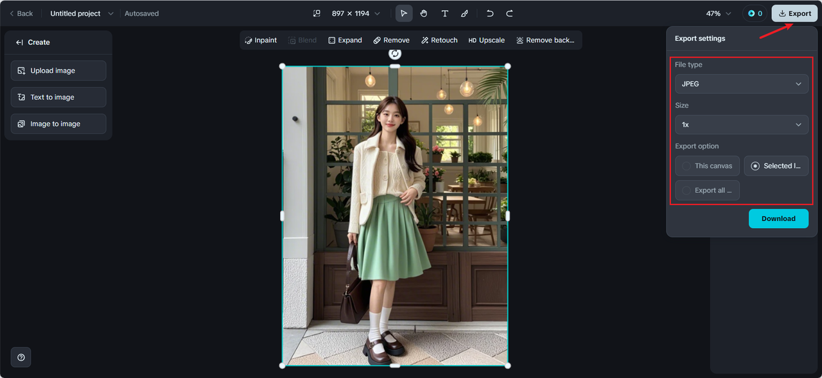Select the Hand pan tool

pos(424,13)
